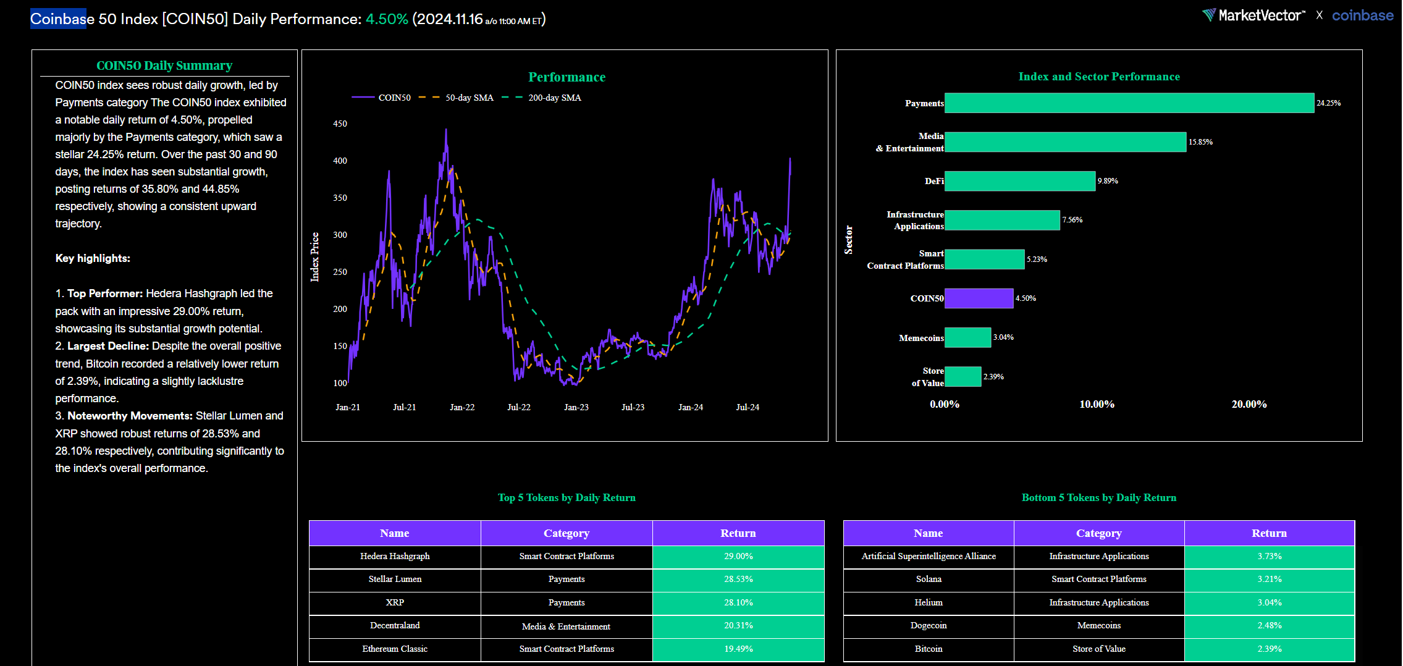Viewport: 1403px width, 666px height.
Task: Click the 20.00% axis tick label
Action: click(x=1249, y=404)
